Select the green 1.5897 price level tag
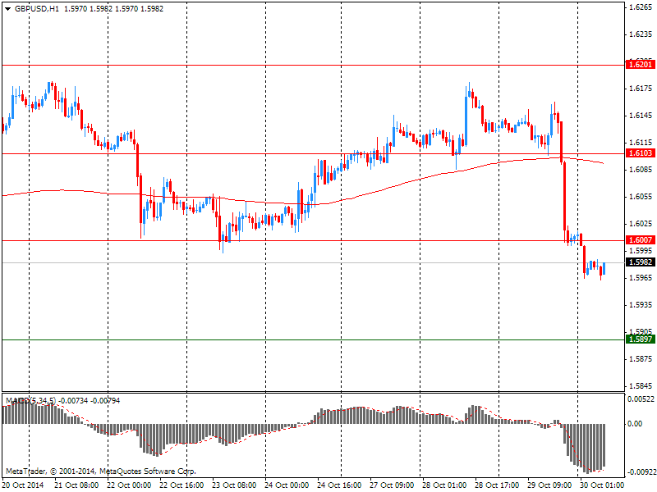The width and height of the screenshot is (657, 492). point(641,339)
